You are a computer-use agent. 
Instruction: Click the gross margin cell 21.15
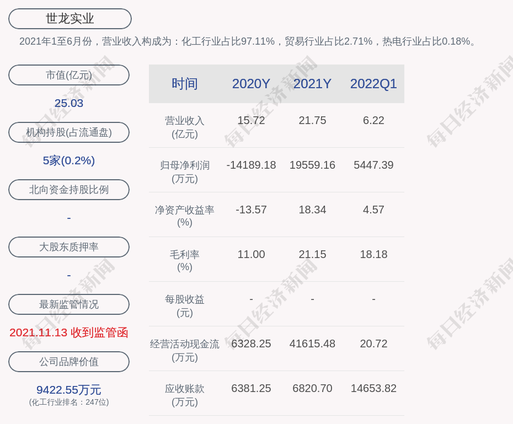pos(312,254)
